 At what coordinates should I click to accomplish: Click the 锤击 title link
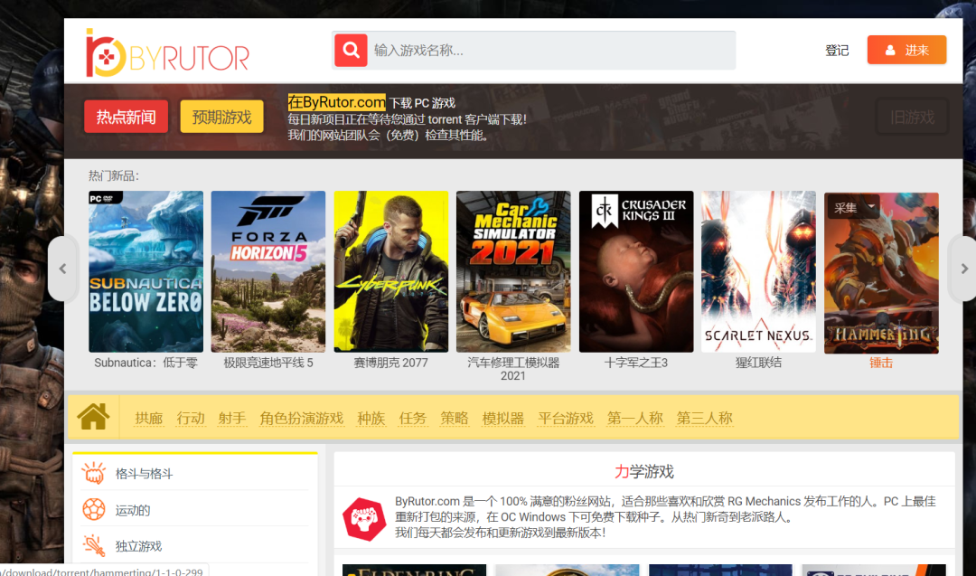point(881,363)
